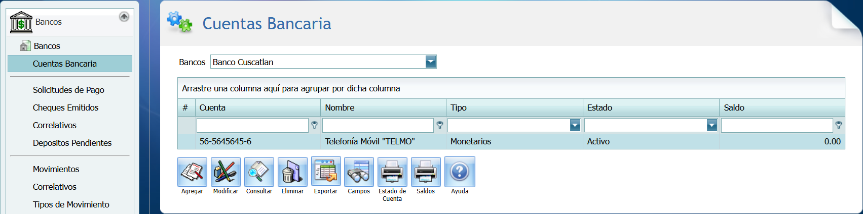Select Telefonía Móvil "TELMO" cell

[383, 141]
